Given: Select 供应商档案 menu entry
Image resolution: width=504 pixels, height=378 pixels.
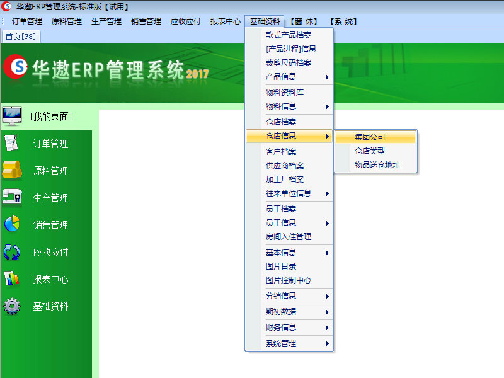Looking at the screenshot, I should (x=289, y=166).
